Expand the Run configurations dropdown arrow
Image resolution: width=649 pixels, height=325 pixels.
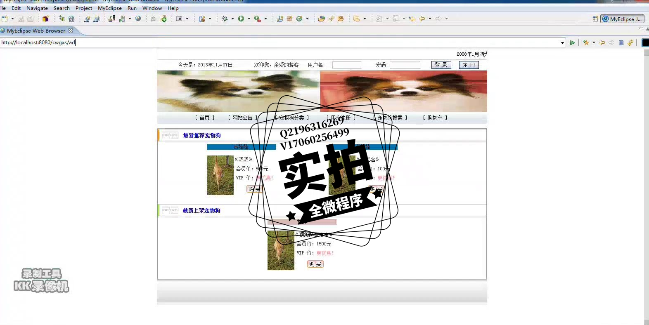click(249, 19)
